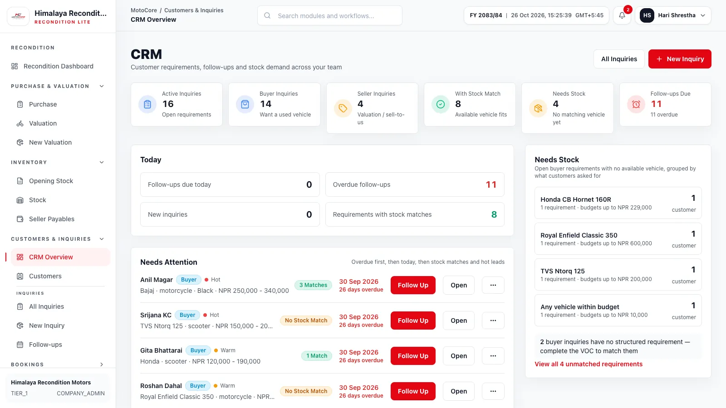The height and width of the screenshot is (408, 726).
Task: Open Seller Payables menu item
Action: tap(60, 219)
